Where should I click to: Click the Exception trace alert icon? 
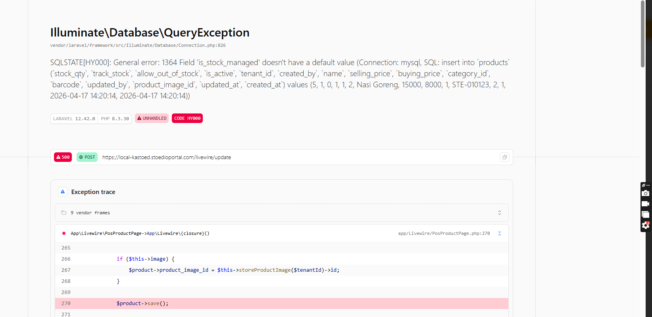tap(63, 192)
